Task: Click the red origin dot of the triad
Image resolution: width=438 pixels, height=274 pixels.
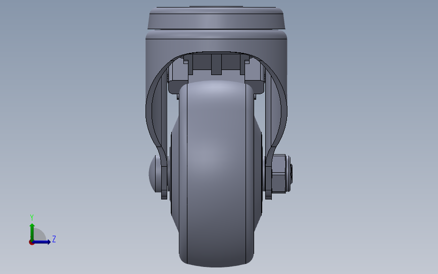Action: (31, 243)
